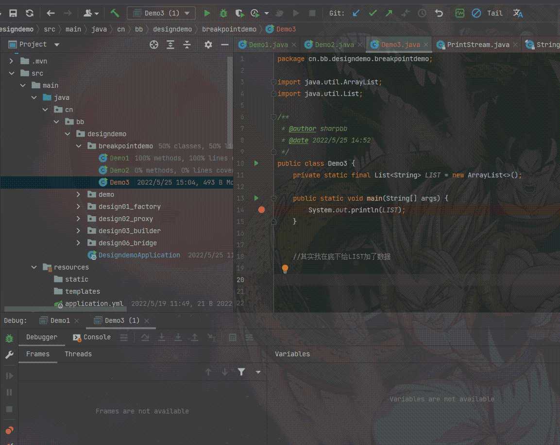Image resolution: width=560 pixels, height=445 pixels.
Task: Expand the .mvn folder
Action: [12, 61]
